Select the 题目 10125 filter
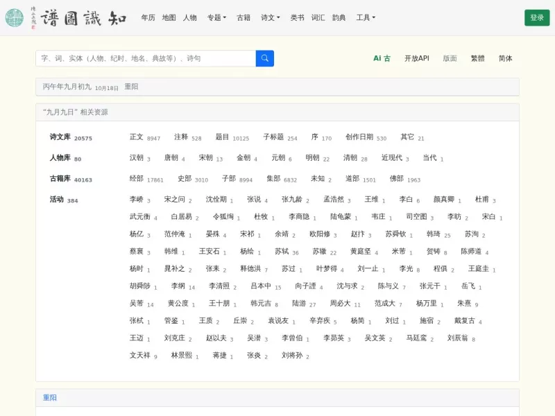 point(232,137)
